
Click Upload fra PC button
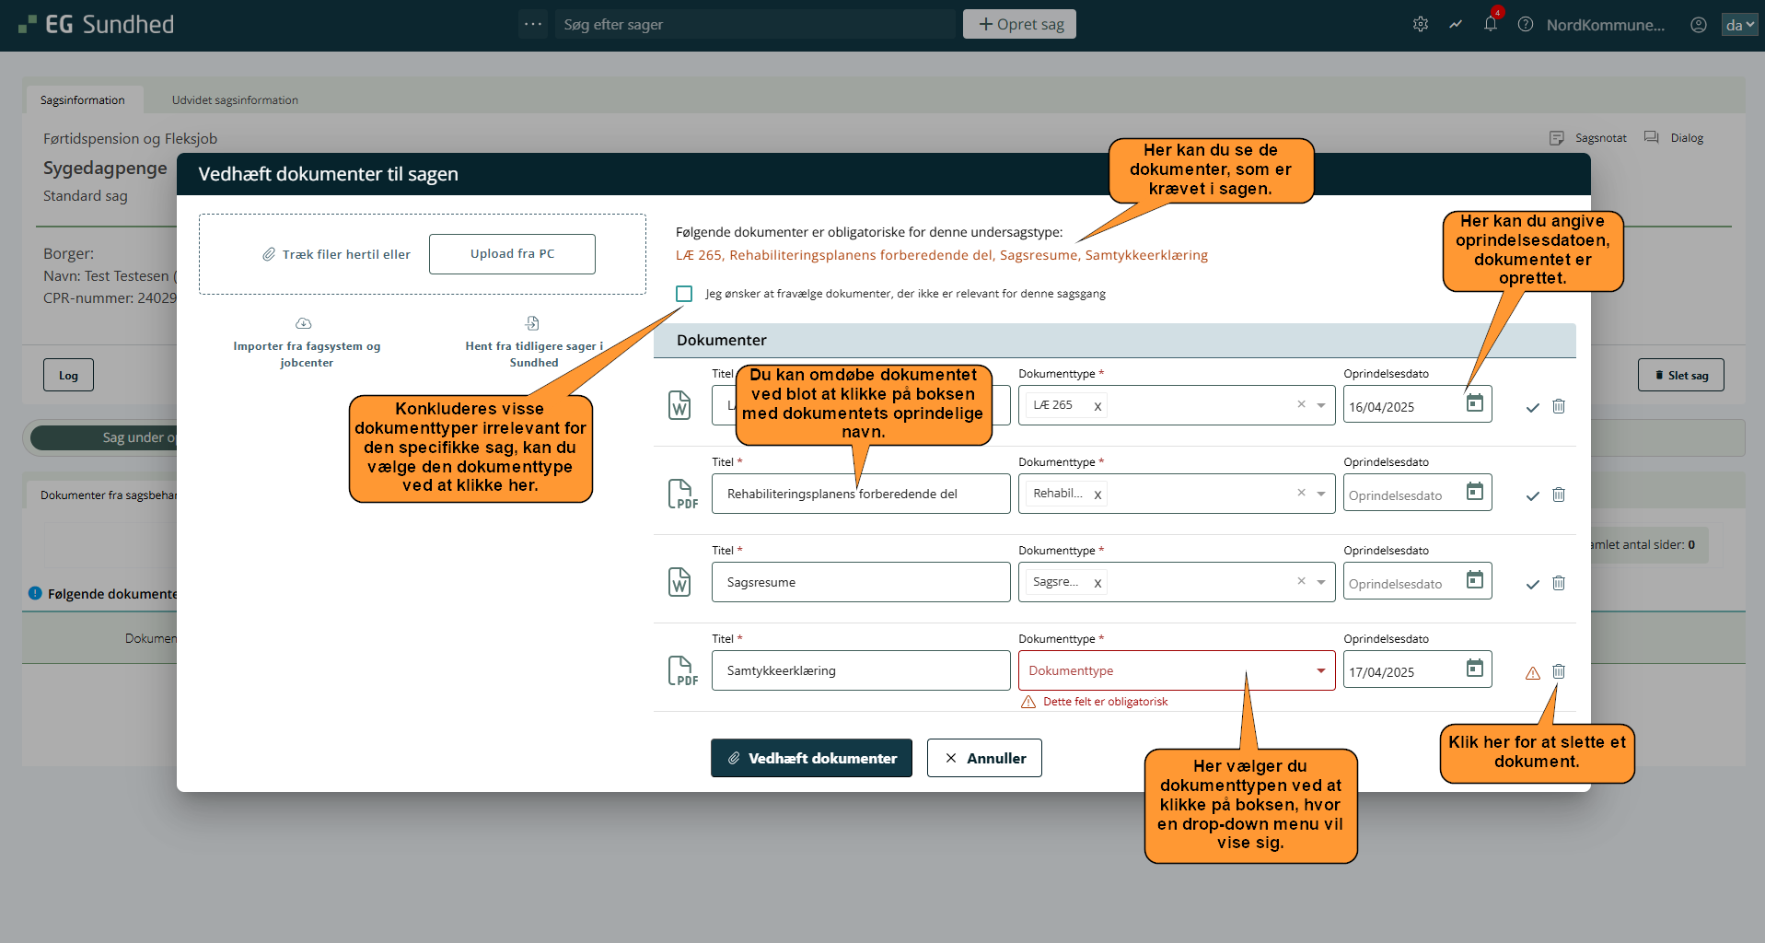pos(512,254)
